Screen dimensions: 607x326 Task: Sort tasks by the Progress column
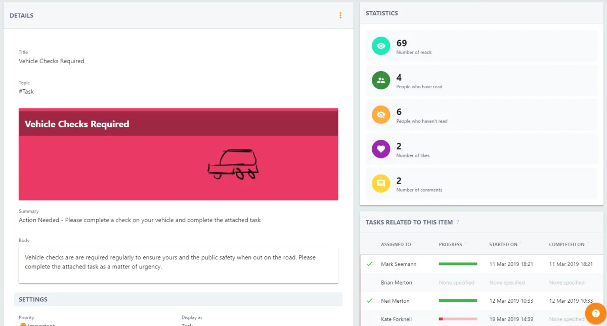click(x=451, y=244)
